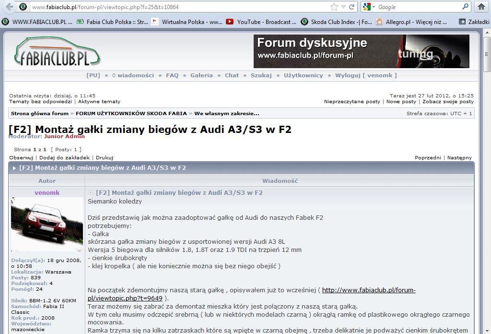Click the vertical scrollbar thumb

click(x=487, y=54)
